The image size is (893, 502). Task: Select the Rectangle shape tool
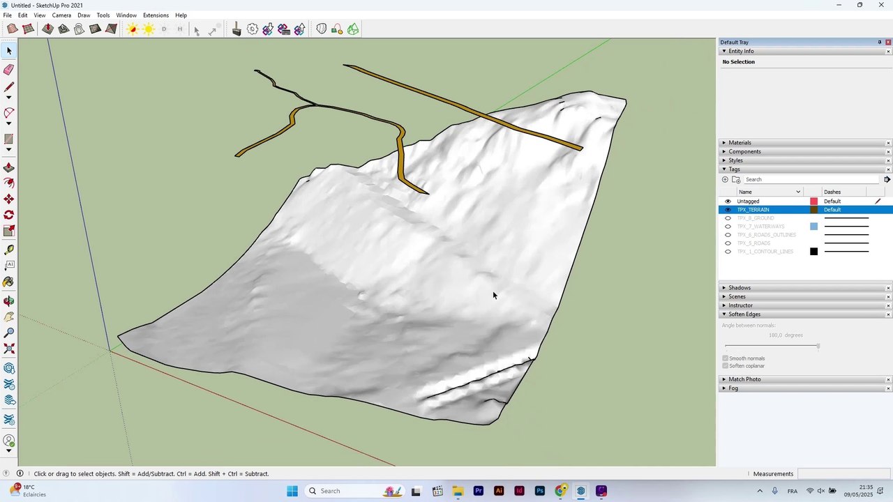[x=9, y=139]
